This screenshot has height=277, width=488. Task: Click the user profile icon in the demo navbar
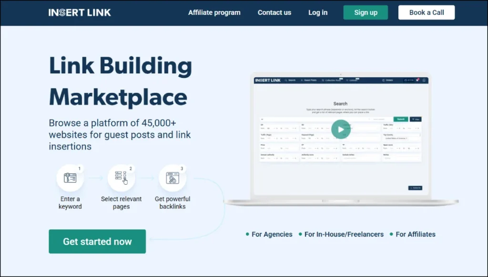pyautogui.click(x=423, y=80)
